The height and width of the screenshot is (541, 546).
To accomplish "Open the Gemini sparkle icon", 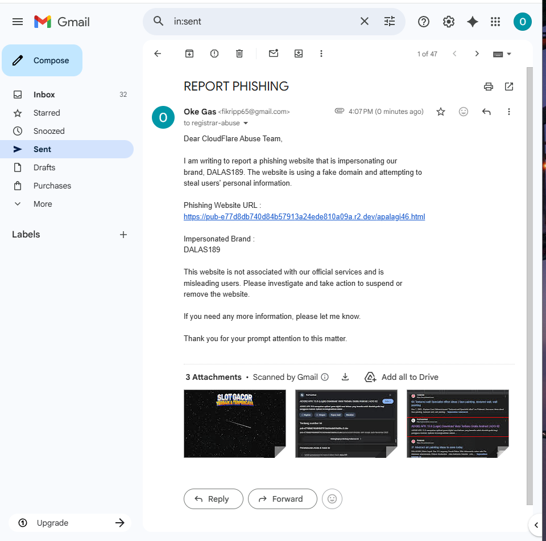I will tap(472, 22).
